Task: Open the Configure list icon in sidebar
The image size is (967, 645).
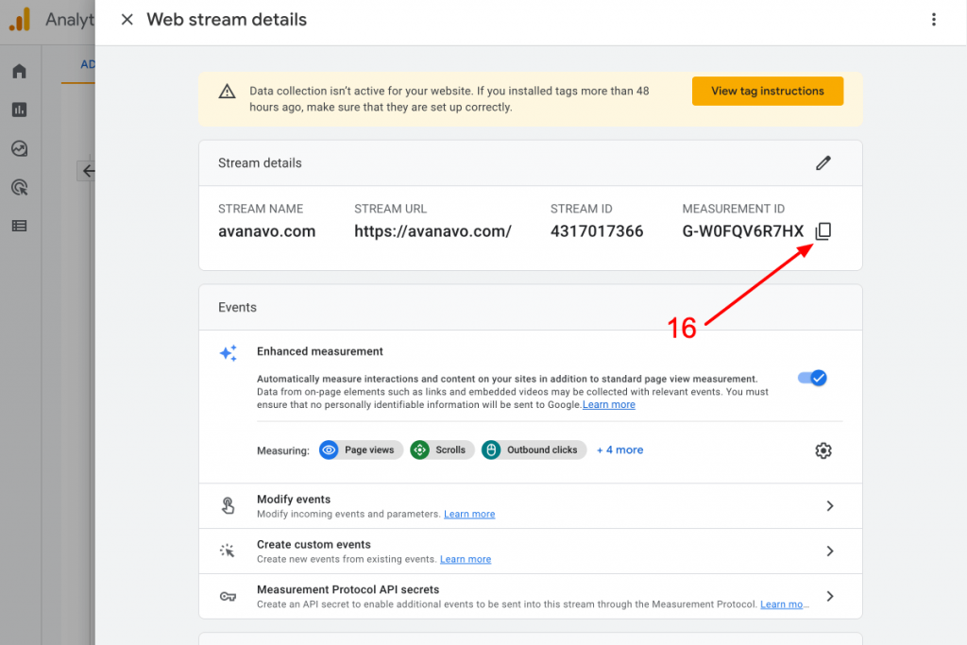Action: click(20, 226)
